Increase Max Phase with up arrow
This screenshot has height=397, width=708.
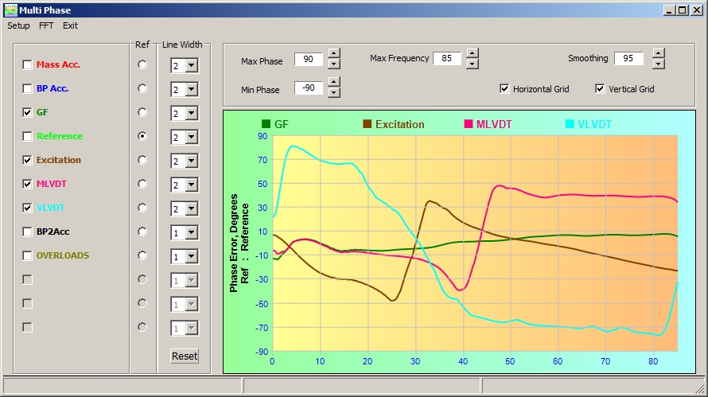[333, 53]
